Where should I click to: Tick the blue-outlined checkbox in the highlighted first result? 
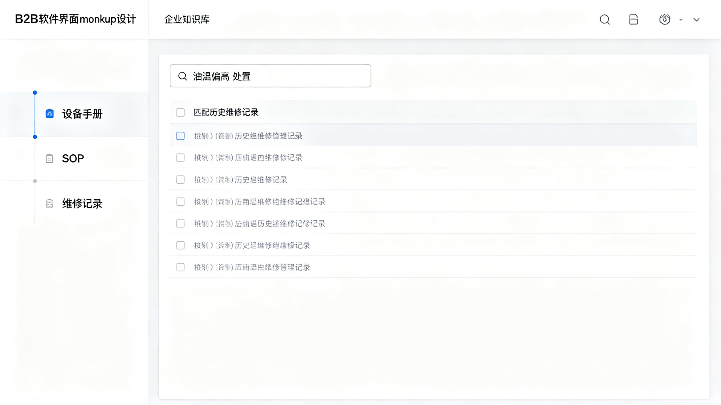(x=181, y=136)
